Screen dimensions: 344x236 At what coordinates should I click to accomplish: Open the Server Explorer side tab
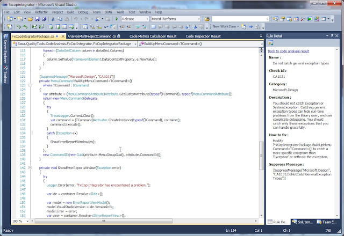click(x=6, y=49)
